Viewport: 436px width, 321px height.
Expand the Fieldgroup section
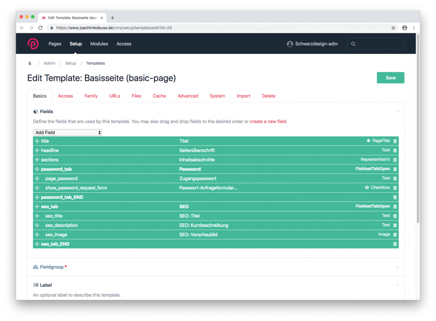coord(397,267)
